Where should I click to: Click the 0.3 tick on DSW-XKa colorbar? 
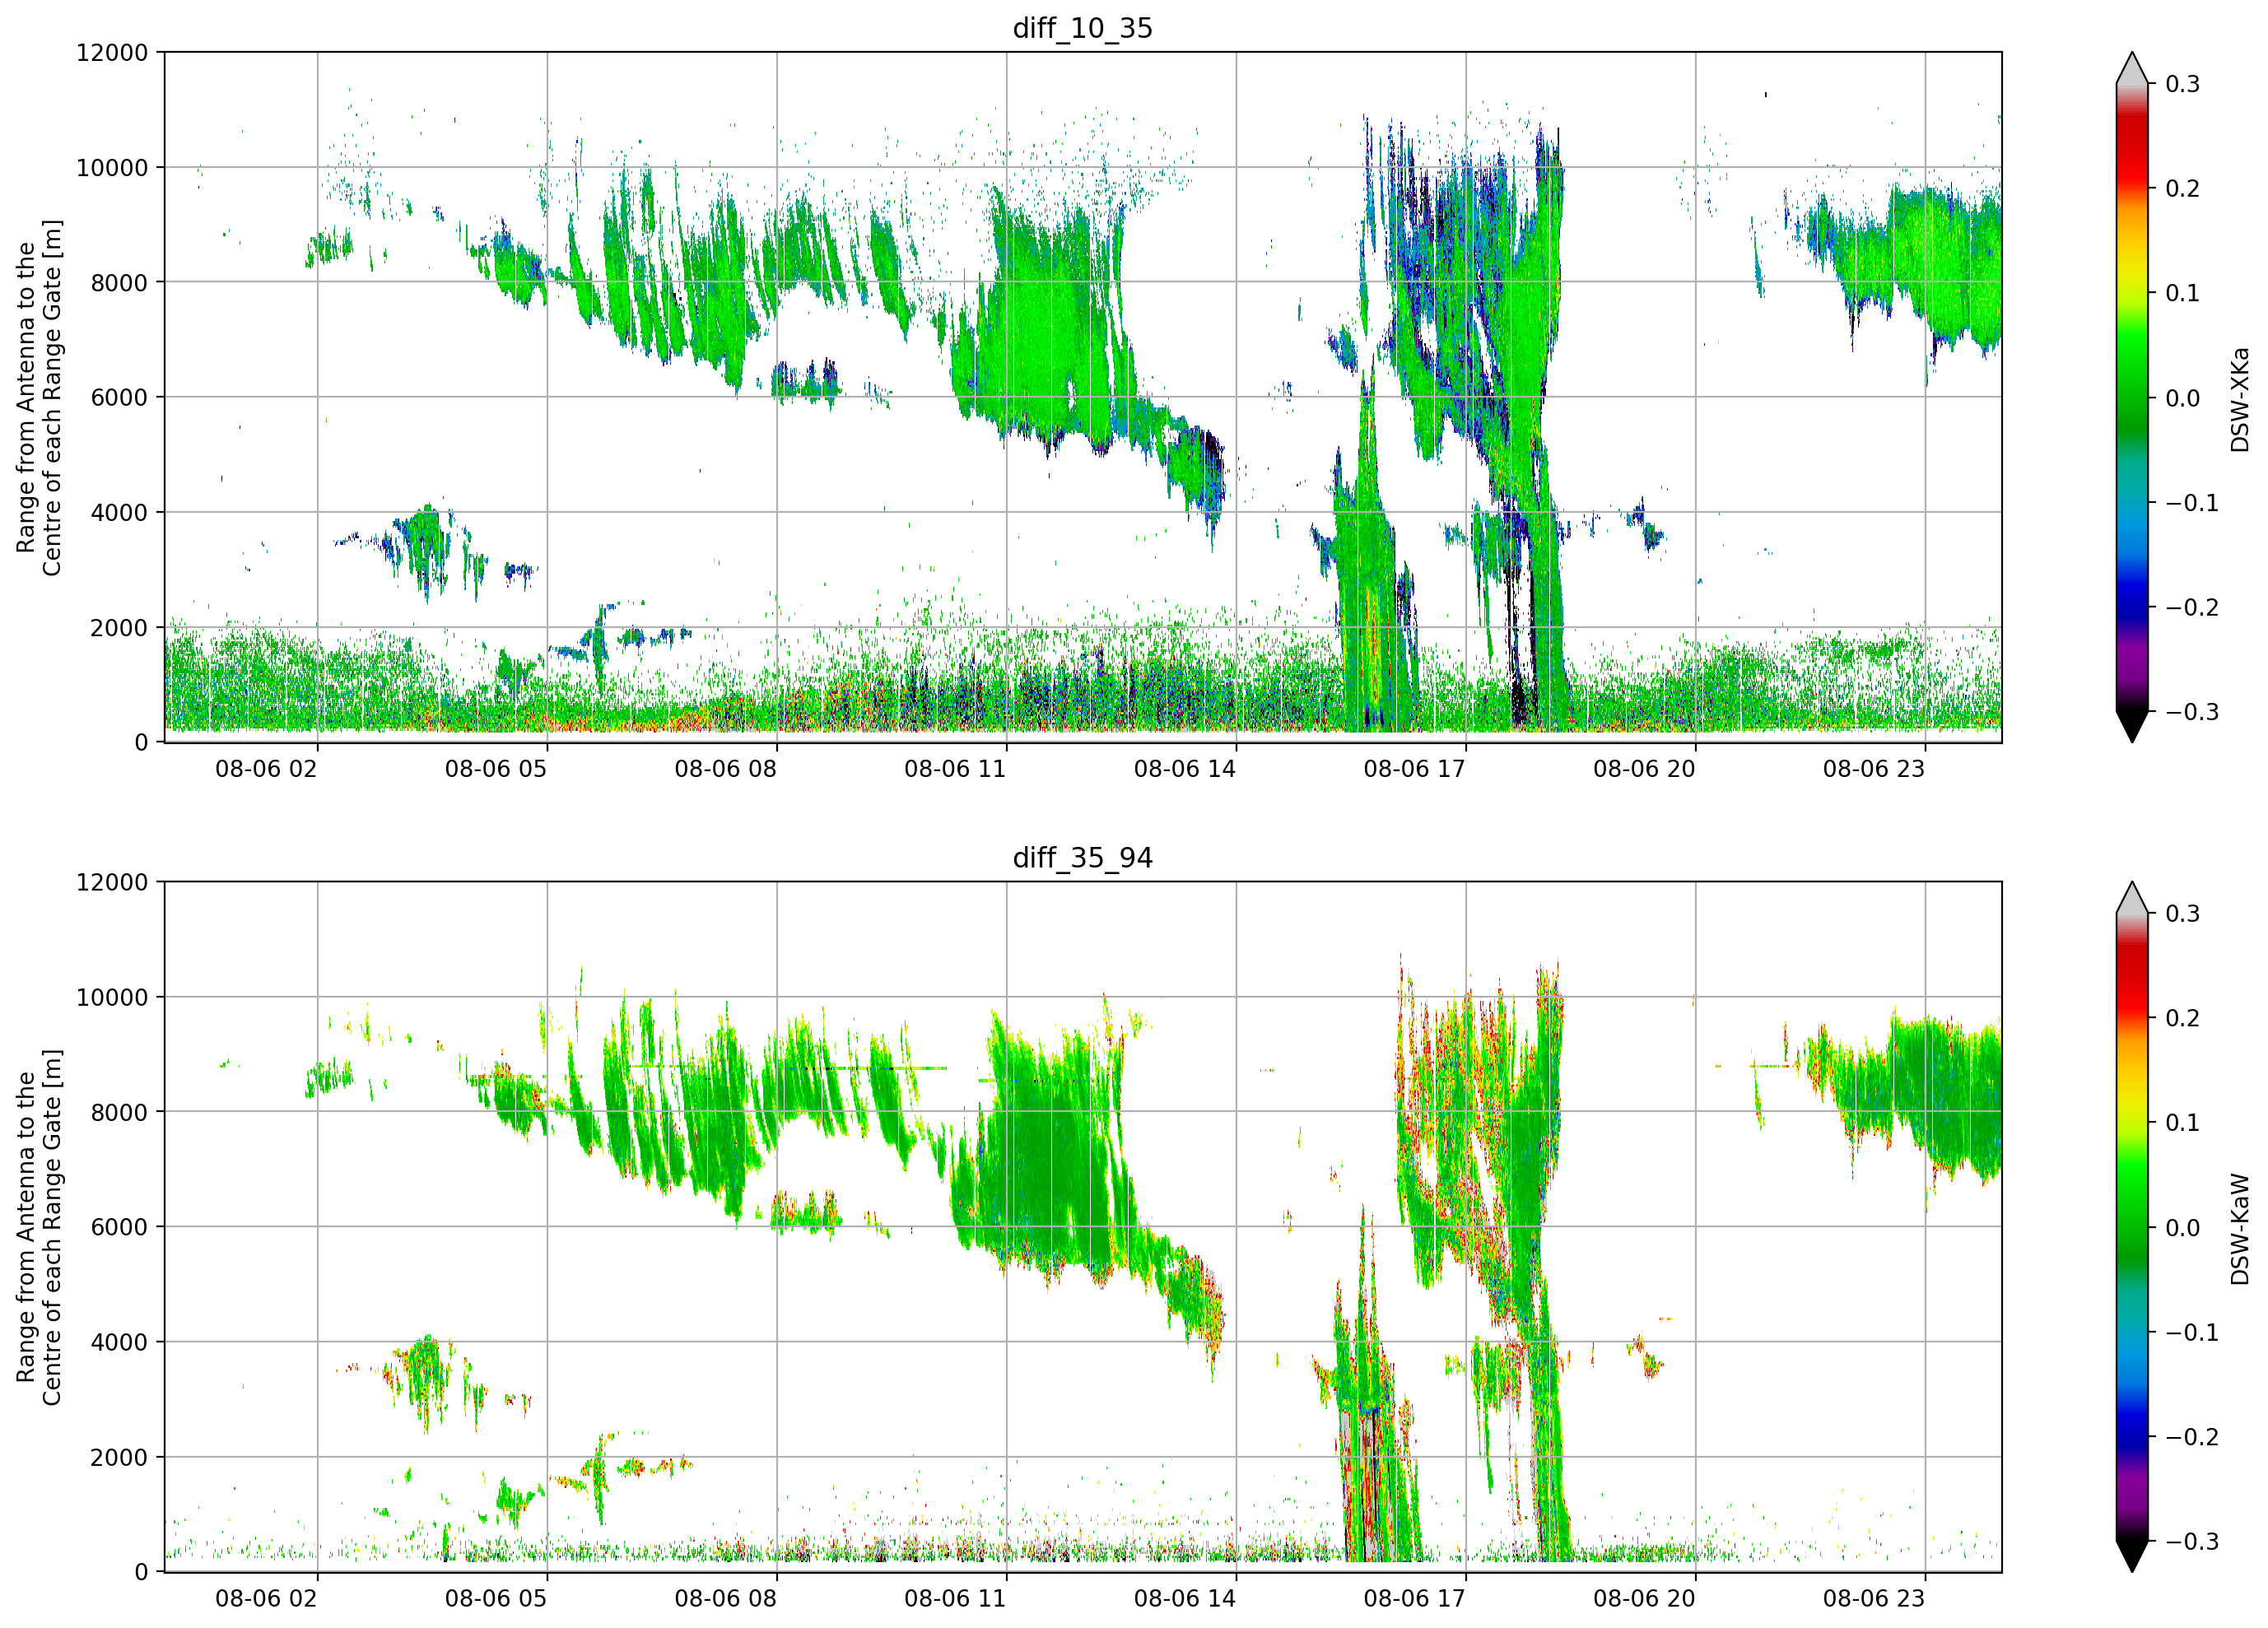2183,84
